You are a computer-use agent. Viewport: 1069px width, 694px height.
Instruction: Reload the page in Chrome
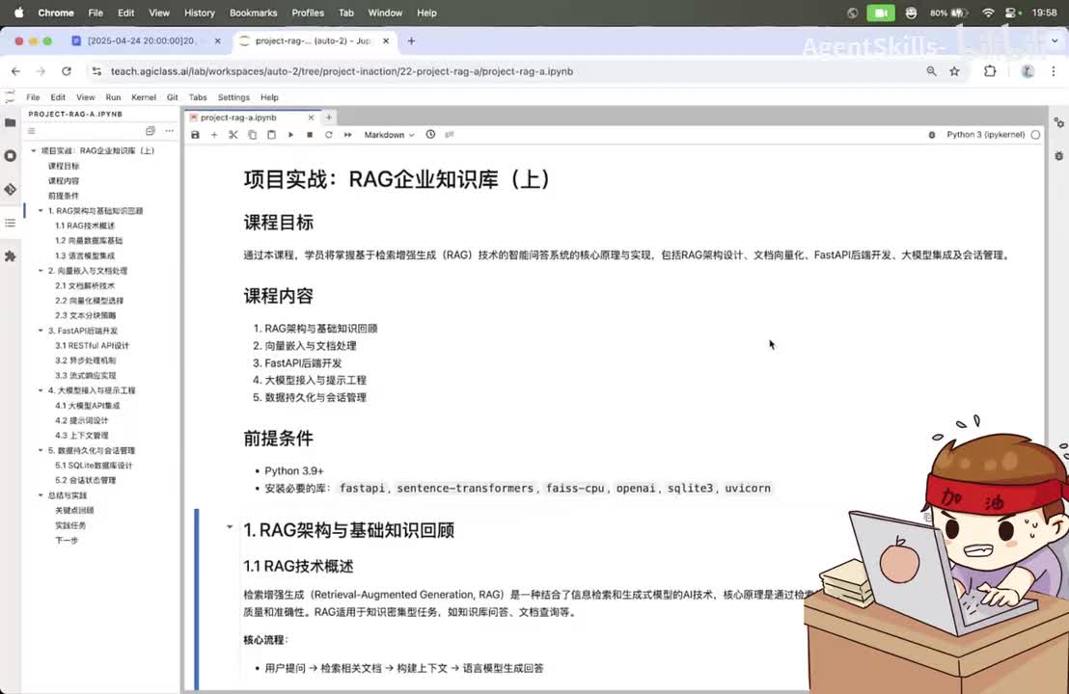coord(67,70)
